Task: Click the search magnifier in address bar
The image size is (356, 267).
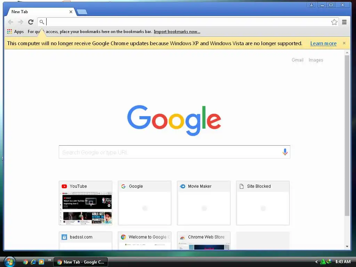Action: click(42, 22)
